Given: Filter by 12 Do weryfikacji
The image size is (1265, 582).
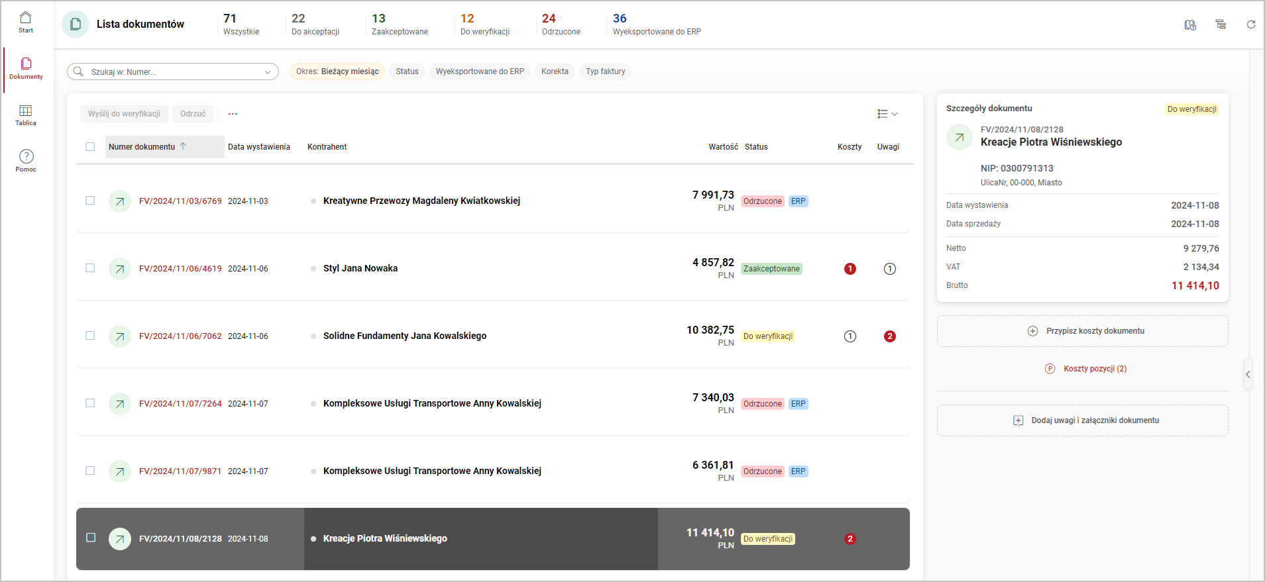Looking at the screenshot, I should pos(485,24).
